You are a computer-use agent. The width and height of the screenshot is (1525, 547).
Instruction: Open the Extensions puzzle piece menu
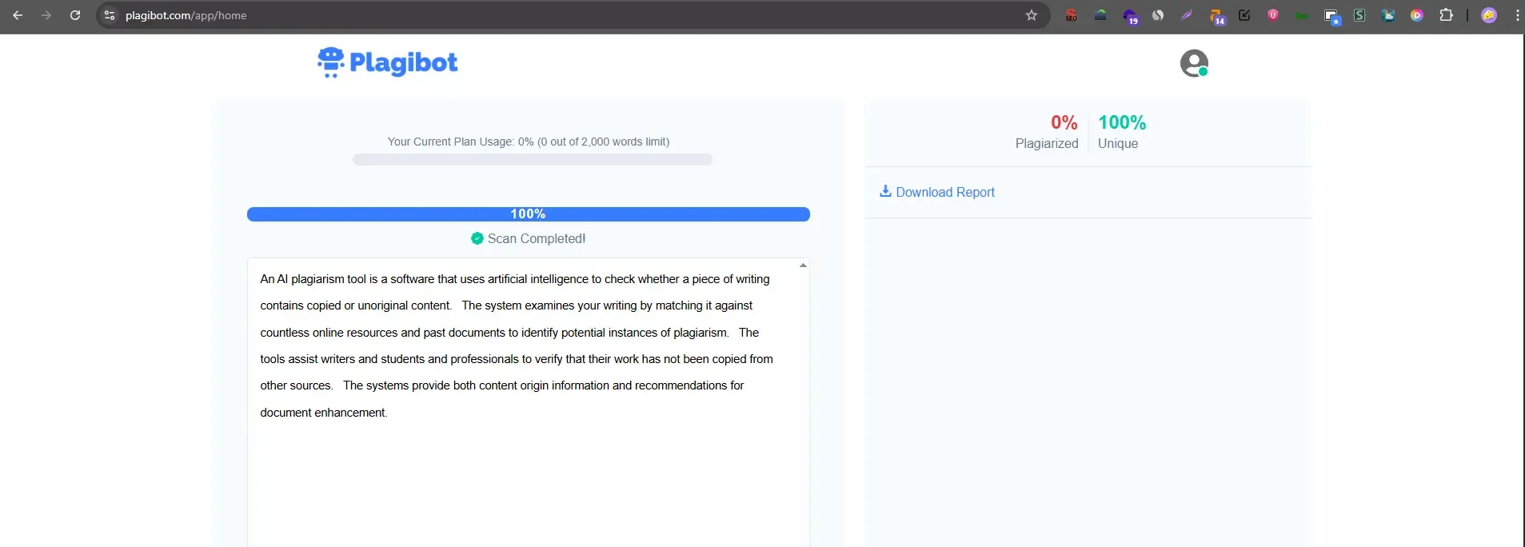tap(1446, 15)
